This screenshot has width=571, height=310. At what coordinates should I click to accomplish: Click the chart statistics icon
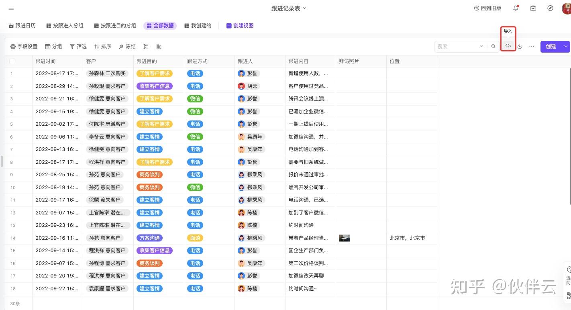pos(159,47)
